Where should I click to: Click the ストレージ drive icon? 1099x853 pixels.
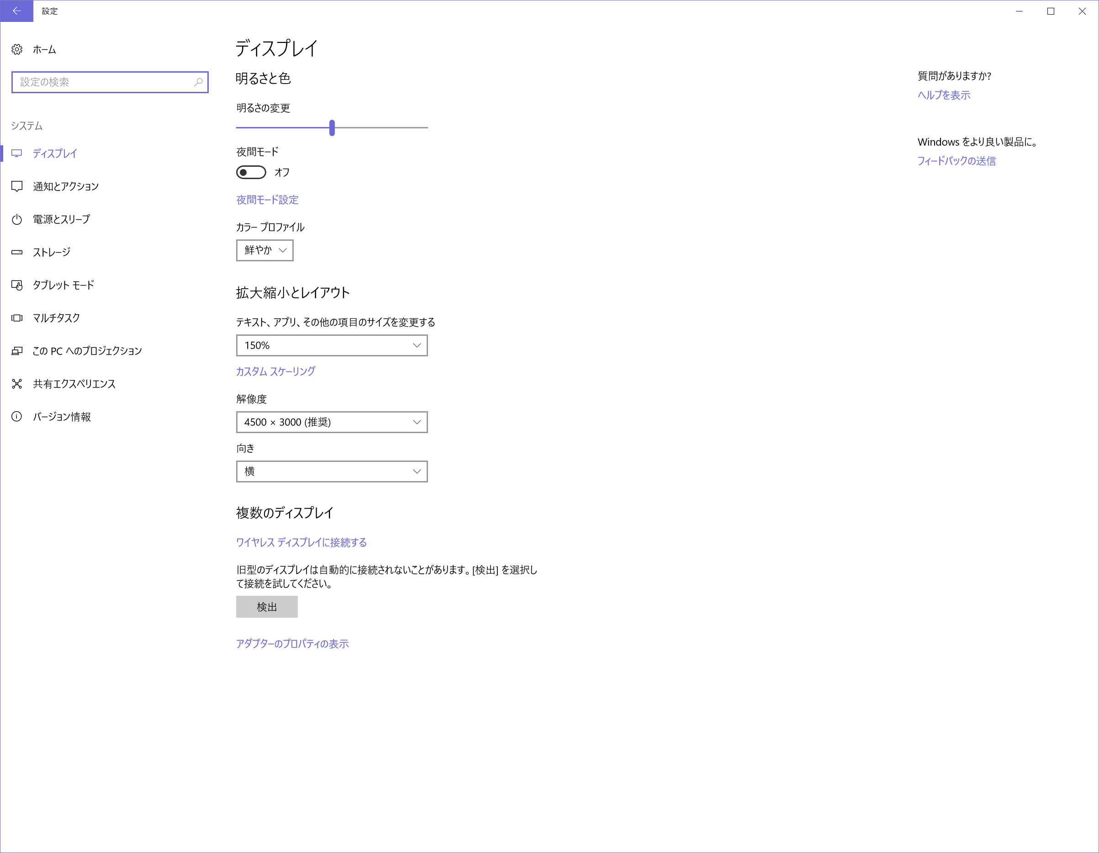point(17,252)
